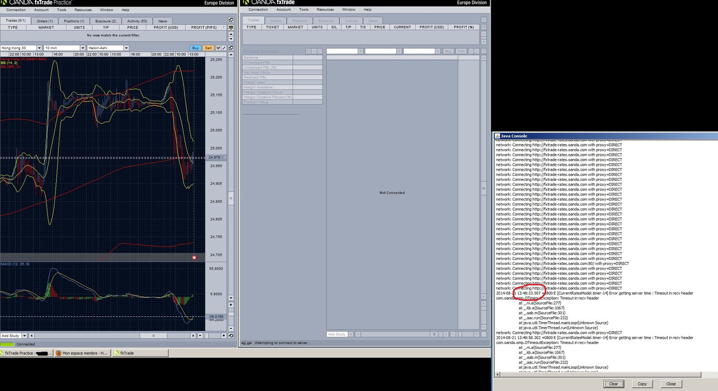Switch to the Activity (53) tab
Image resolution: width=718 pixels, height=391 pixels.
137,21
